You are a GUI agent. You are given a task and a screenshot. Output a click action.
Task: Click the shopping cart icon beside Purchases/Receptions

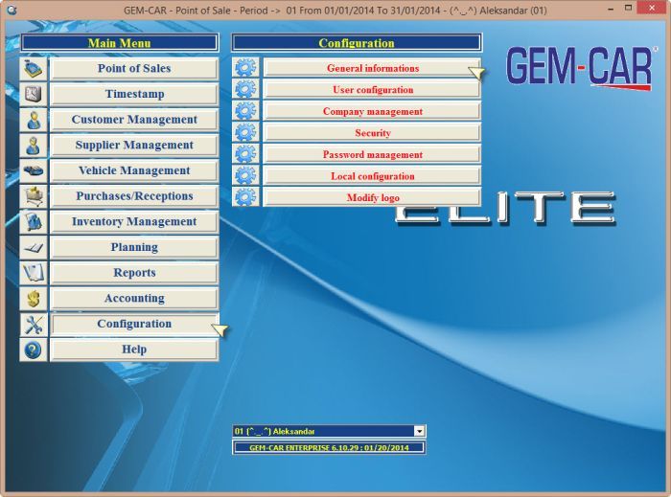pyautogui.click(x=34, y=196)
